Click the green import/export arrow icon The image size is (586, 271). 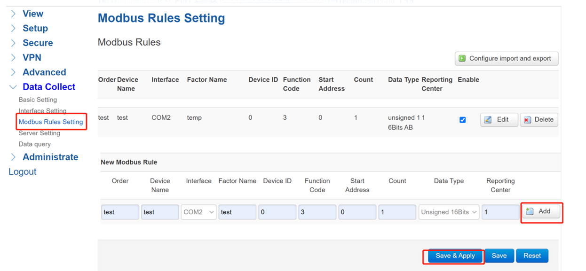462,59
